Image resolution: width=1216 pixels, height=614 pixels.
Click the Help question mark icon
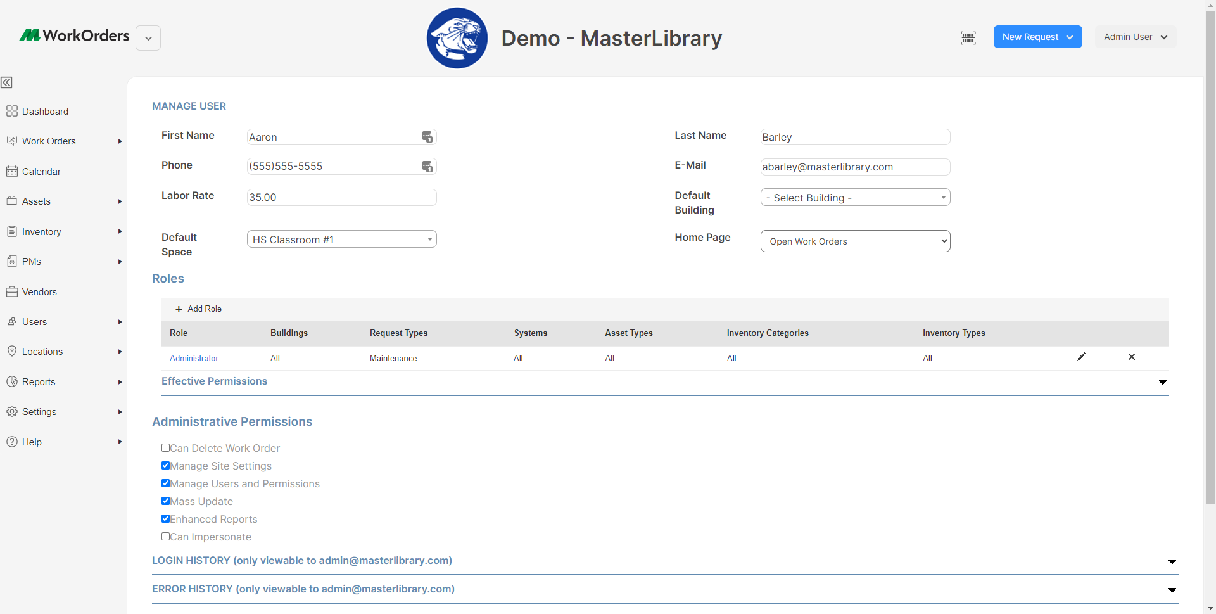click(x=12, y=442)
